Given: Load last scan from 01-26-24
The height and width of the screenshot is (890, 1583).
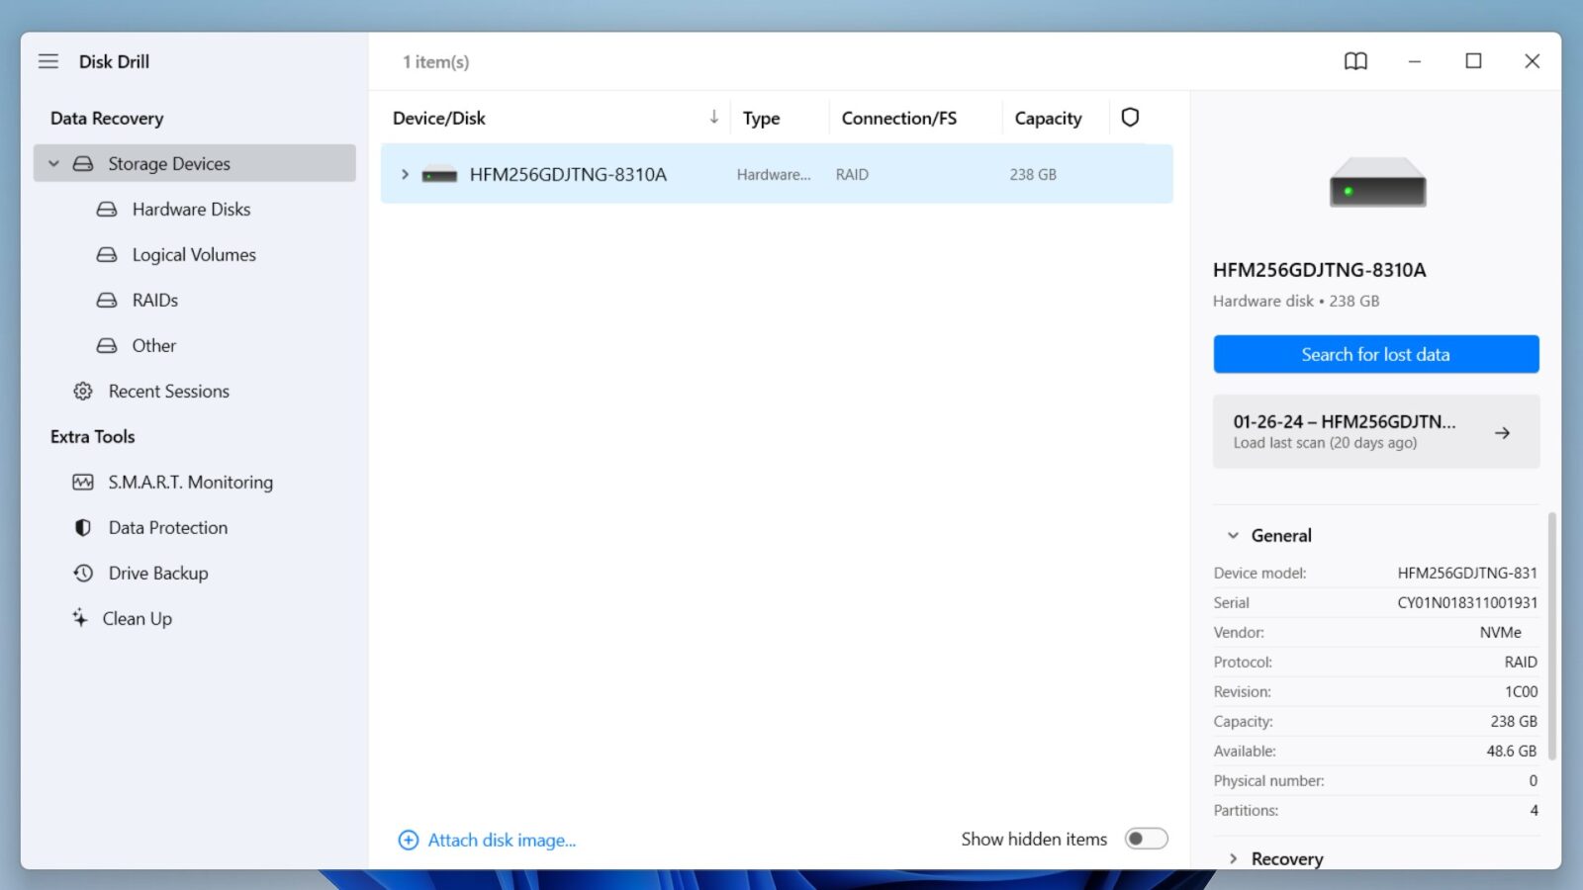Looking at the screenshot, I should (1375, 432).
